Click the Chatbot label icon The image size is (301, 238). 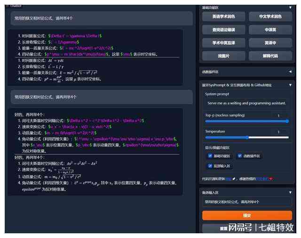(8, 6)
